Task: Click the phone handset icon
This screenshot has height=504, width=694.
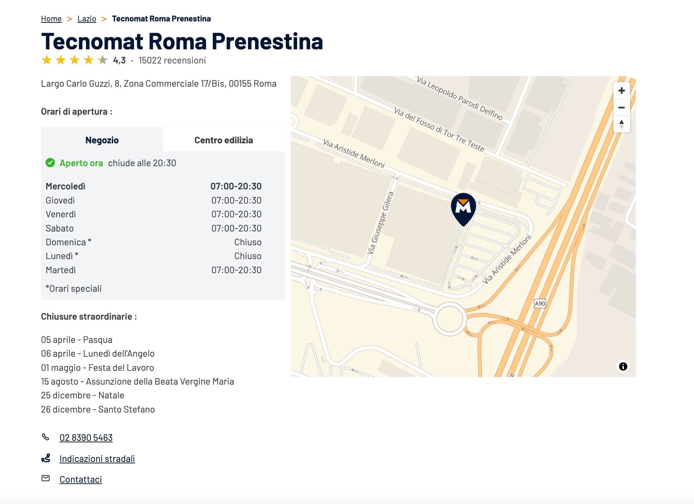Action: click(46, 437)
